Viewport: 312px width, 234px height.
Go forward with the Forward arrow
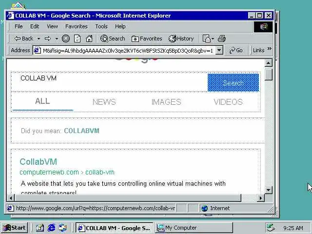click(x=48, y=39)
